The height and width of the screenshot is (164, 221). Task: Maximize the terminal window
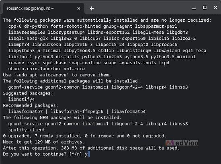click(205, 7)
